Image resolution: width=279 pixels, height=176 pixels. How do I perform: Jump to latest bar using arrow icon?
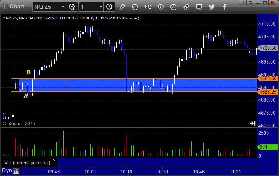(253, 123)
